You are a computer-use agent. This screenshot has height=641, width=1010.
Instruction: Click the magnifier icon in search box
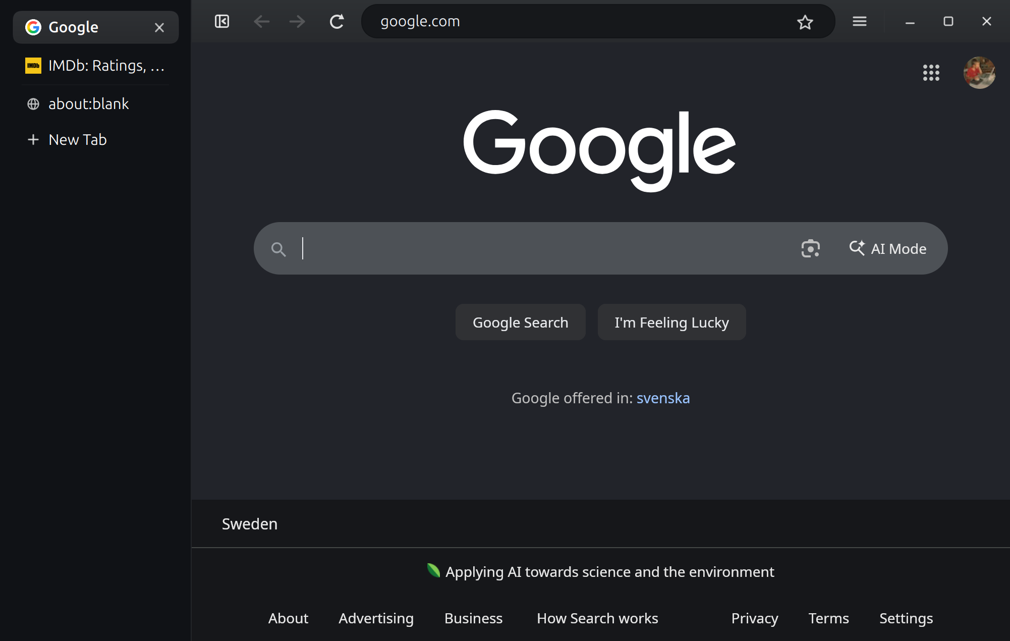[x=278, y=249]
